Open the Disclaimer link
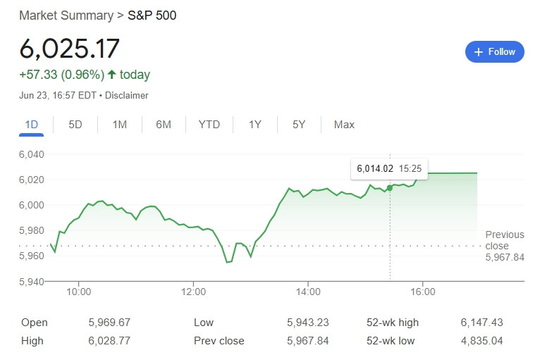This screenshot has height=362, width=540. coord(126,95)
